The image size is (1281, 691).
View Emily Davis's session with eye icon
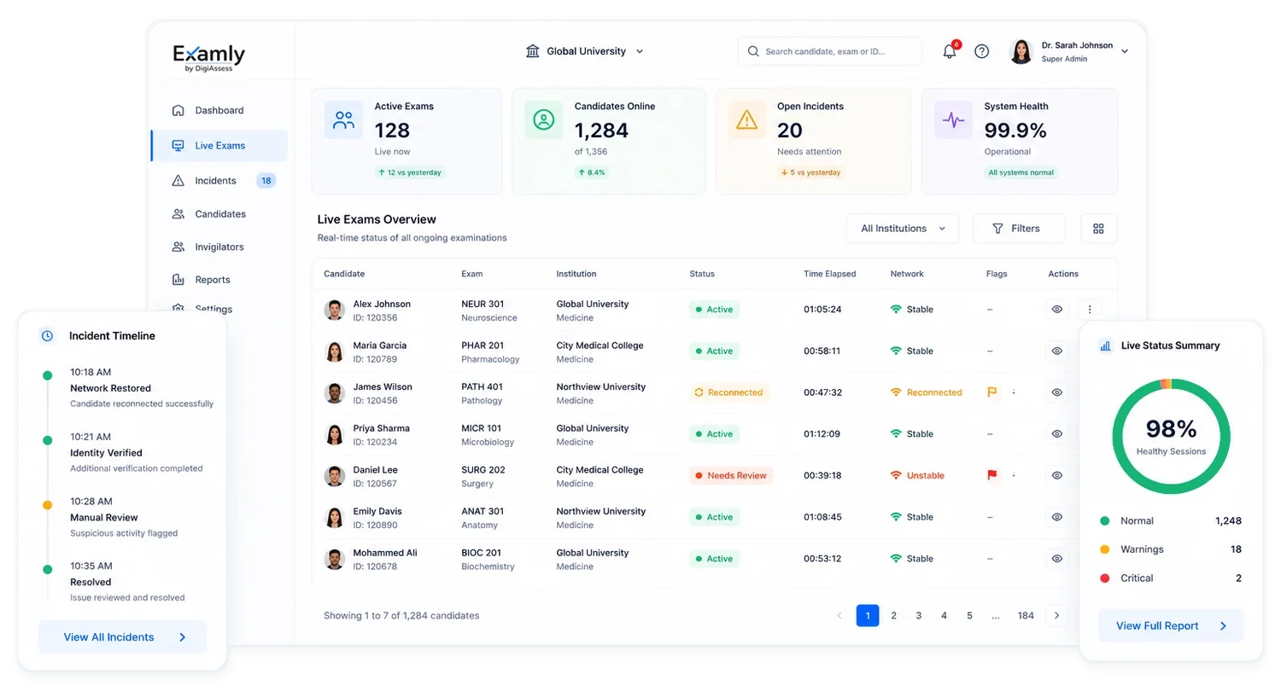1057,517
